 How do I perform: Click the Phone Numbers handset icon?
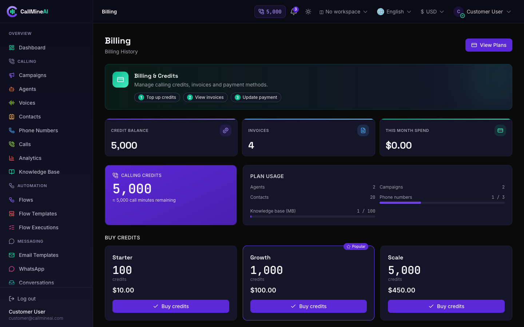pyautogui.click(x=12, y=130)
